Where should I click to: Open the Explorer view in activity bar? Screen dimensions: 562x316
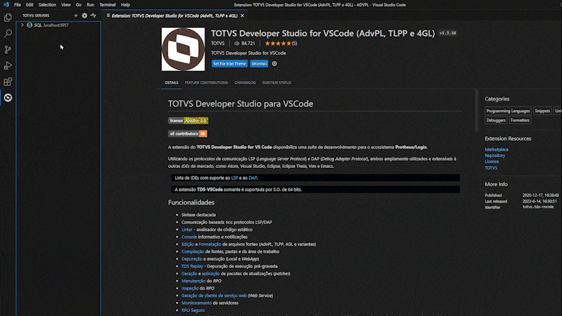pyautogui.click(x=7, y=18)
